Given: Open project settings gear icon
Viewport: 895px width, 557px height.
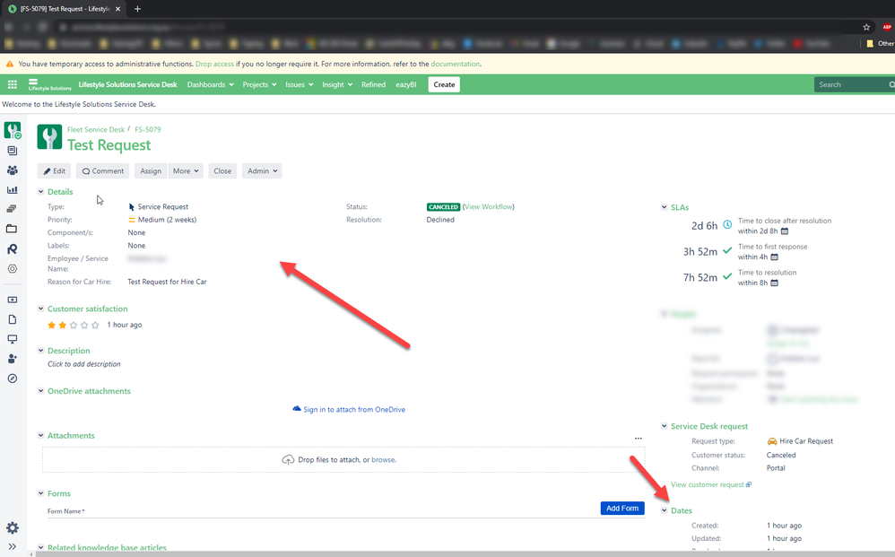Looking at the screenshot, I should click(12, 528).
